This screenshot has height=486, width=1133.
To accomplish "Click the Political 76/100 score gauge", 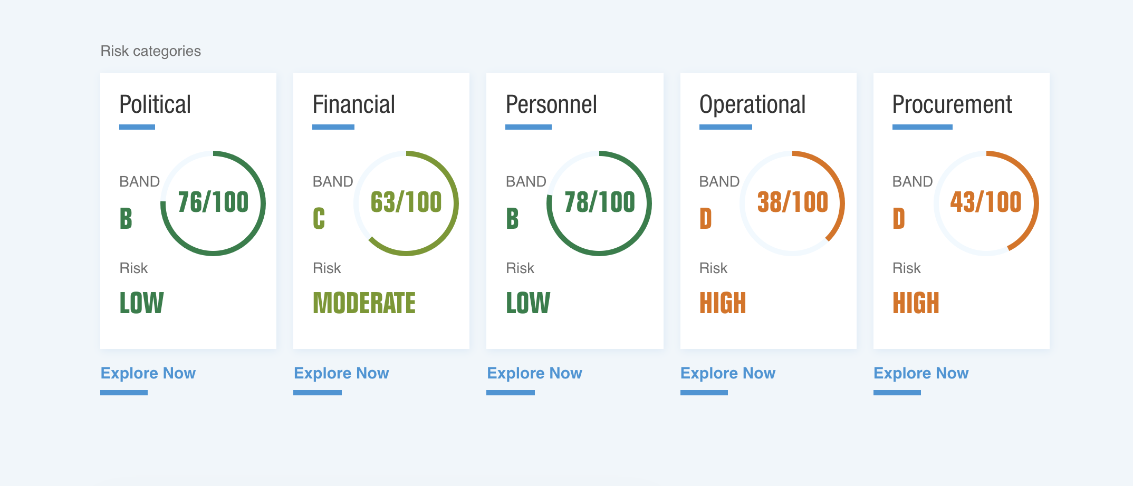I will pyautogui.click(x=213, y=203).
